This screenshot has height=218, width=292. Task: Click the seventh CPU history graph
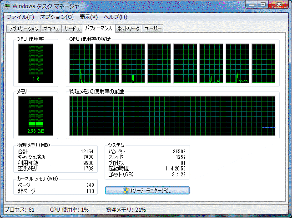tap(237, 63)
